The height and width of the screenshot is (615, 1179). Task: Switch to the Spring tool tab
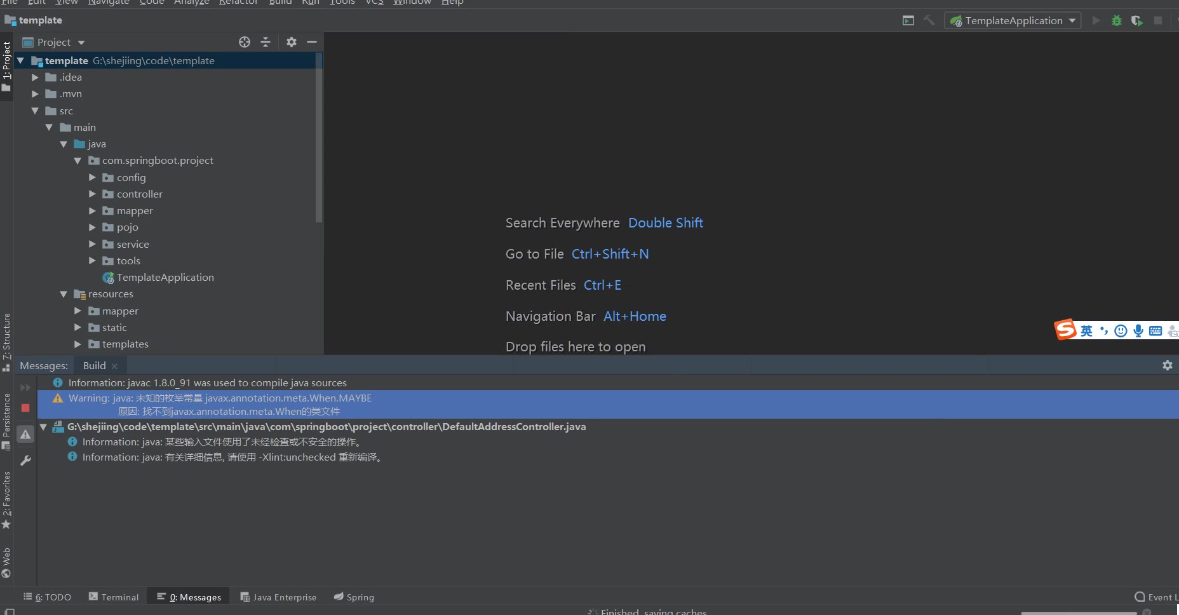coord(354,597)
